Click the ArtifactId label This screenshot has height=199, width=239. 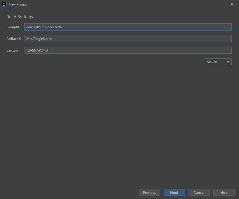(x=13, y=38)
